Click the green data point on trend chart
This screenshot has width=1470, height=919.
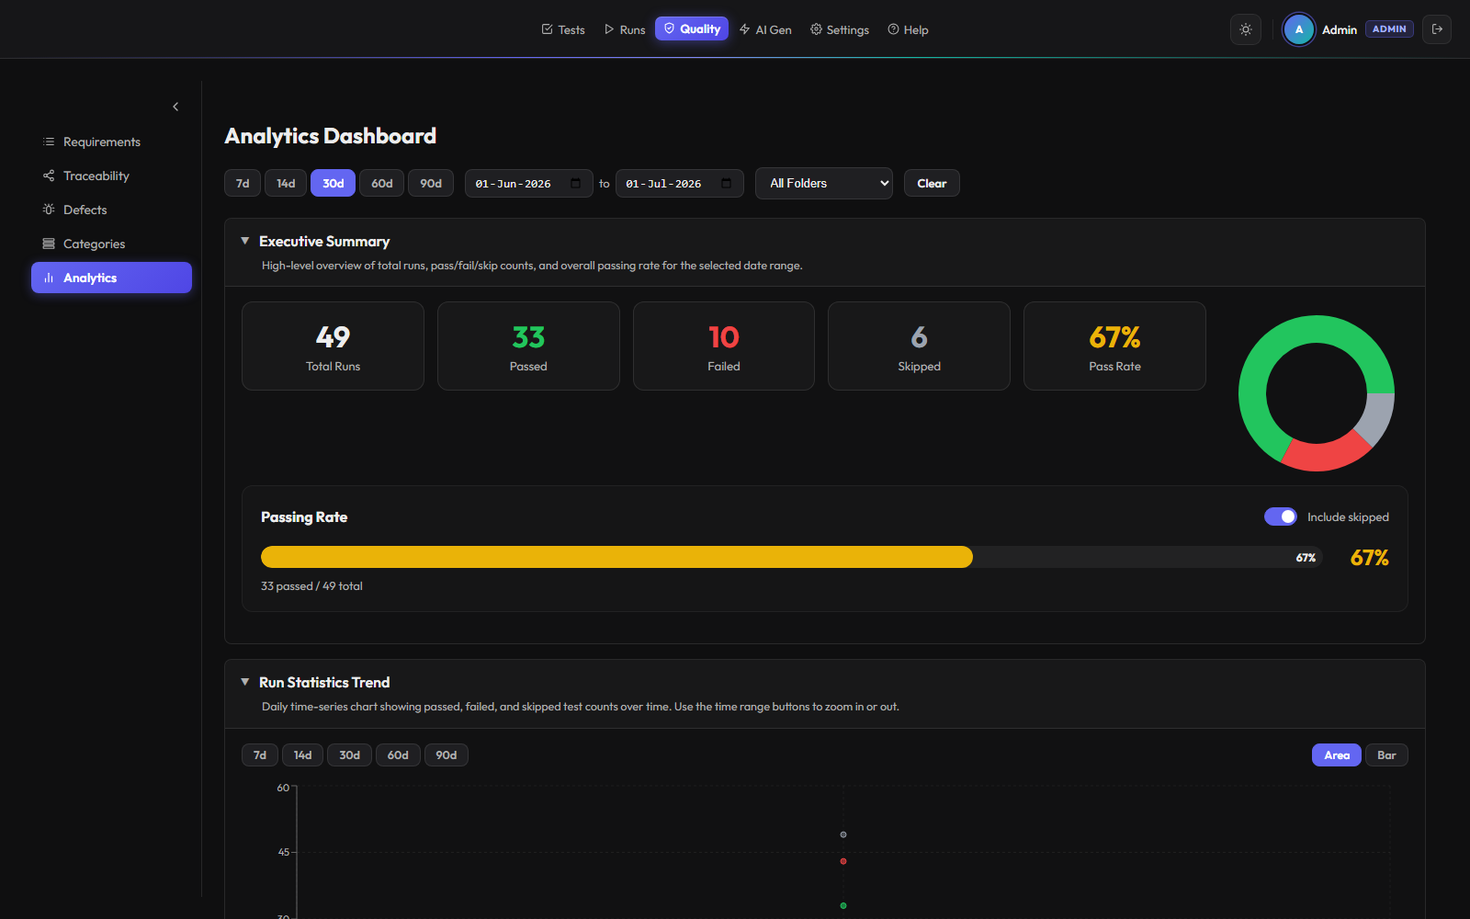coord(843,906)
